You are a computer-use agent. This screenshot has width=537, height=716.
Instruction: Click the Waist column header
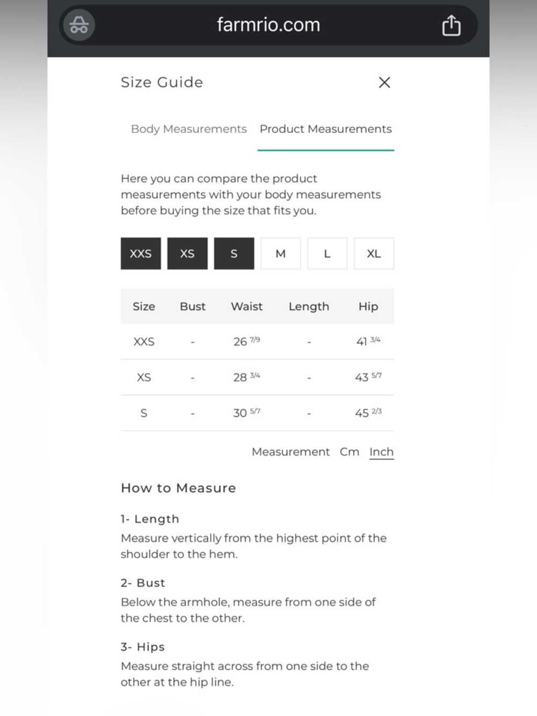click(x=247, y=306)
